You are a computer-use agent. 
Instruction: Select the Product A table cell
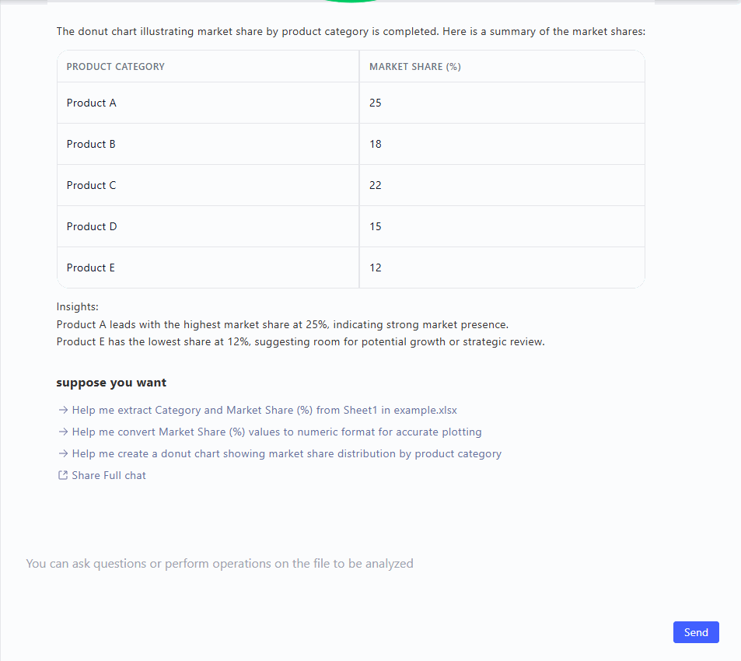coord(92,103)
